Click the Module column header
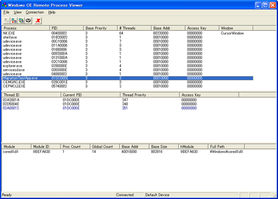Screen dimensions: 278x199 [x=17, y=146]
